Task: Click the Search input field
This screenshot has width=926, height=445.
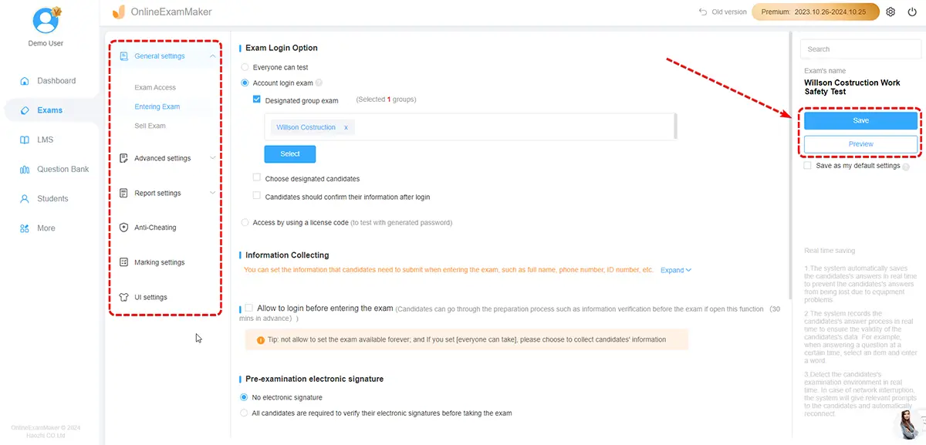Action: click(x=858, y=49)
